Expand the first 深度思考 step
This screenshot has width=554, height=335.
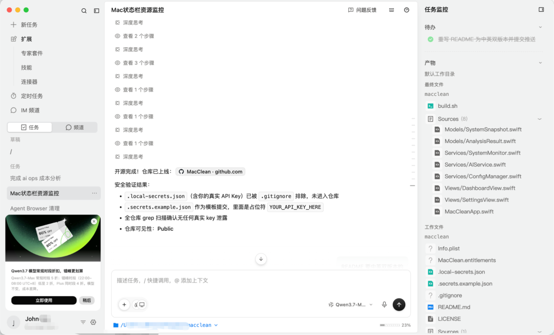pos(129,23)
